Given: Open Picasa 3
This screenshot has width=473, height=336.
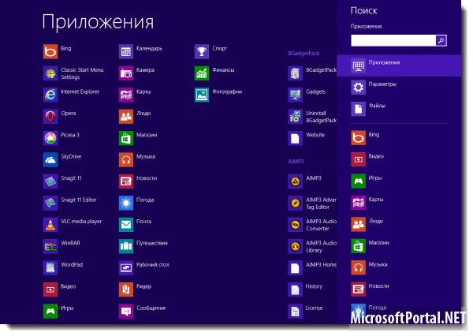Looking at the screenshot, I should point(61,138).
